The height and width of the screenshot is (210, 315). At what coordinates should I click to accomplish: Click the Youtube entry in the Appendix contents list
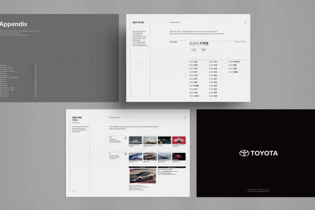point(9,72)
